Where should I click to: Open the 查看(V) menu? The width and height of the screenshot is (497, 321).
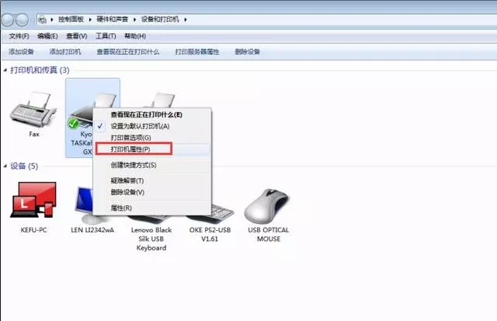[x=77, y=37]
